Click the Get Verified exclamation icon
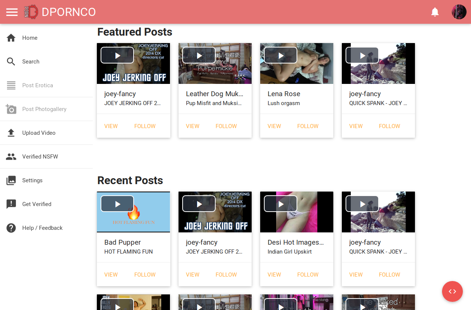 click(x=11, y=204)
